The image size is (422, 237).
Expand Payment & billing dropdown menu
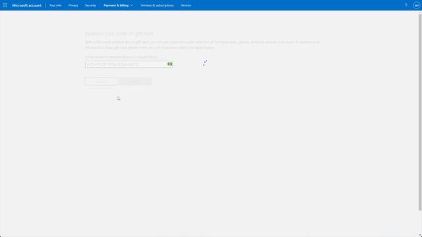(118, 5)
